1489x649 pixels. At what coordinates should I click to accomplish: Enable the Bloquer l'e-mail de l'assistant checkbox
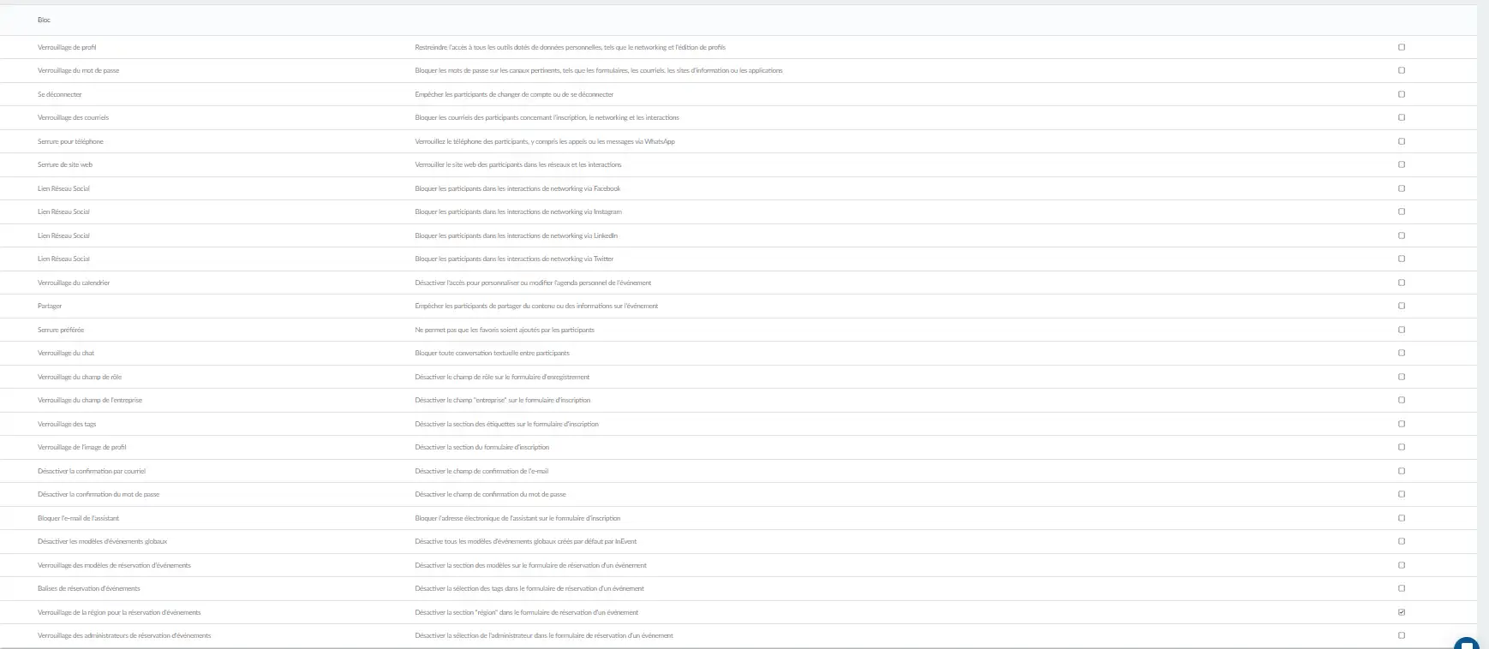[x=1402, y=518]
